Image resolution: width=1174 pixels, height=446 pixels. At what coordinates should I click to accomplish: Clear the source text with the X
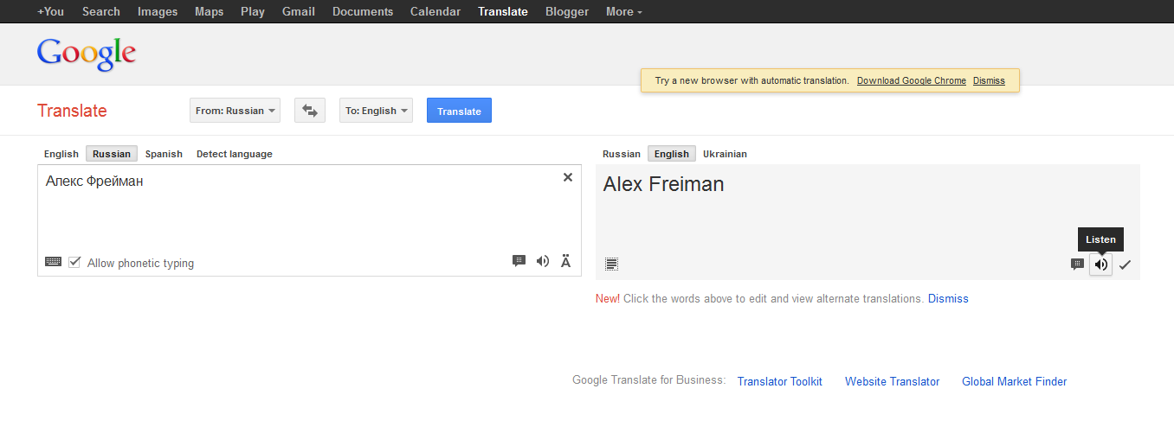tap(568, 177)
